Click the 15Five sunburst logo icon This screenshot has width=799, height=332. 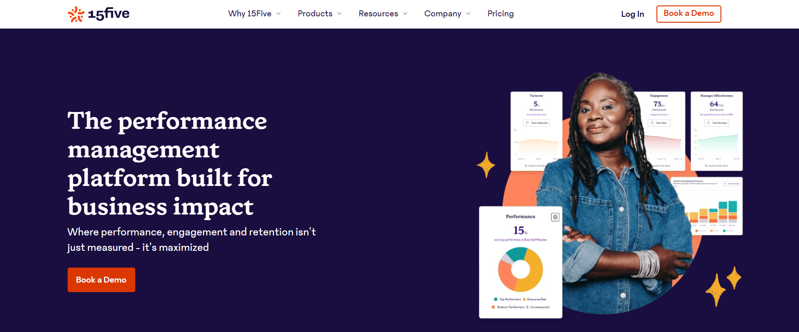pyautogui.click(x=76, y=14)
